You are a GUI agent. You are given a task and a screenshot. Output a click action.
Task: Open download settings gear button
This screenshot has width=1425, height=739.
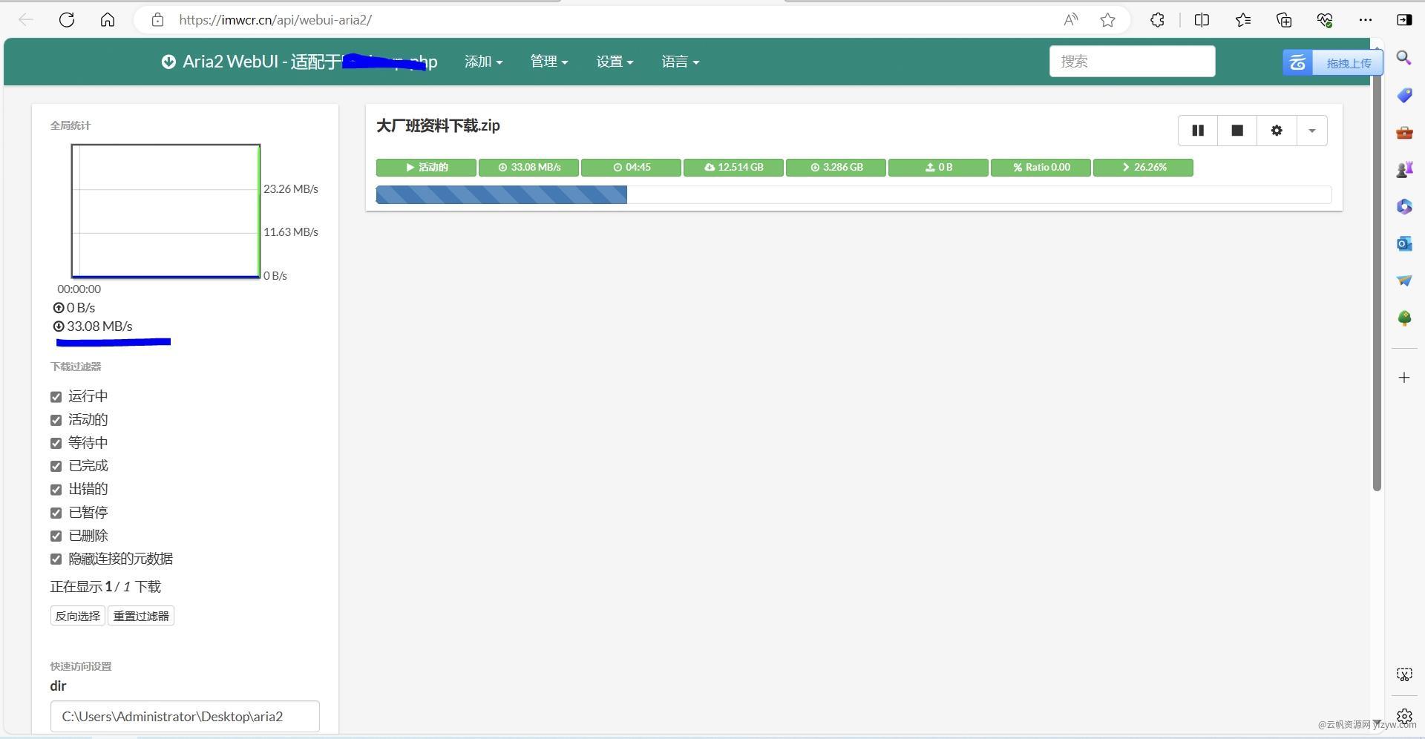pyautogui.click(x=1277, y=131)
